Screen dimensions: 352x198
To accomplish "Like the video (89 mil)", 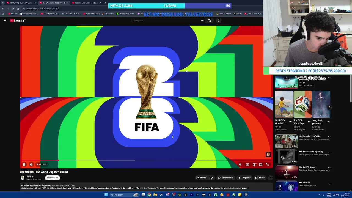I will point(201,178).
